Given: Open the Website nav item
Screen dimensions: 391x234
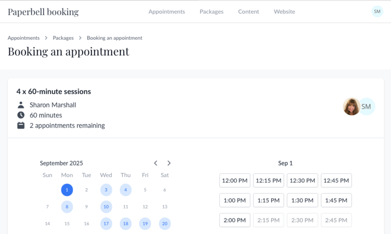Looking at the screenshot, I should pyautogui.click(x=284, y=12).
